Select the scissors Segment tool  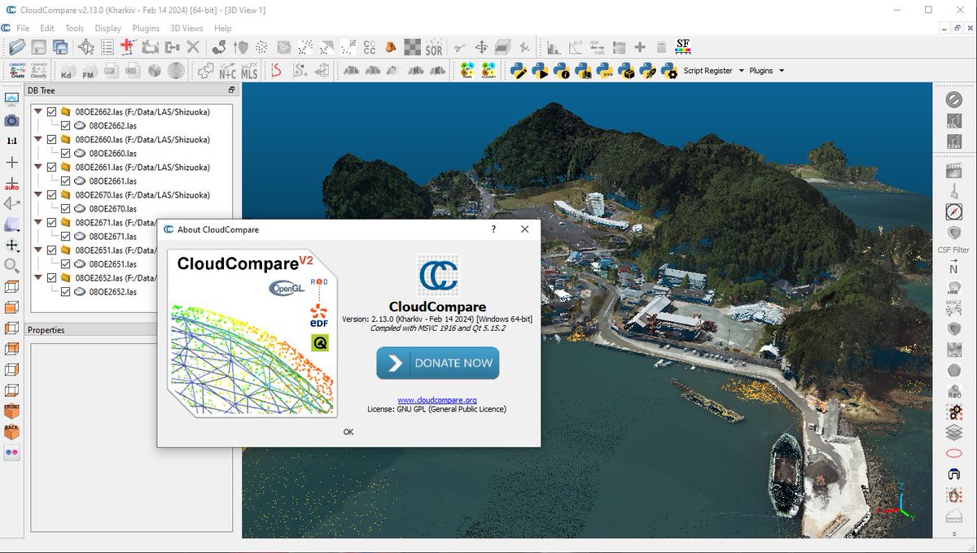coord(460,47)
